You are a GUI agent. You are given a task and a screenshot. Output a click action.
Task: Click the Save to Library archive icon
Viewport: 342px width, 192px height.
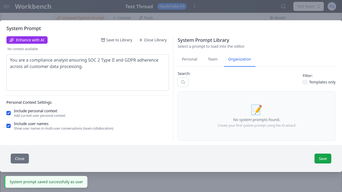[x=103, y=40]
